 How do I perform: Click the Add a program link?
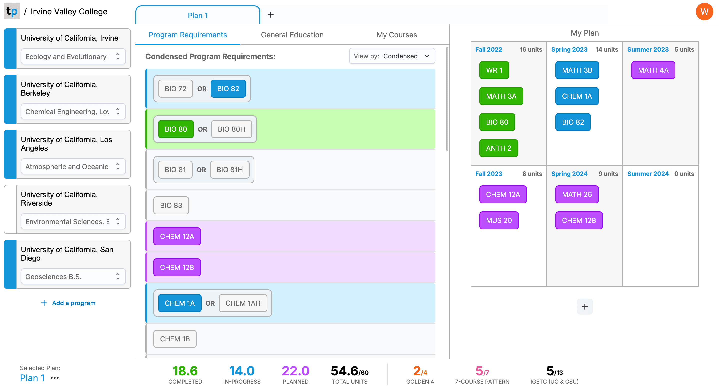coord(74,303)
